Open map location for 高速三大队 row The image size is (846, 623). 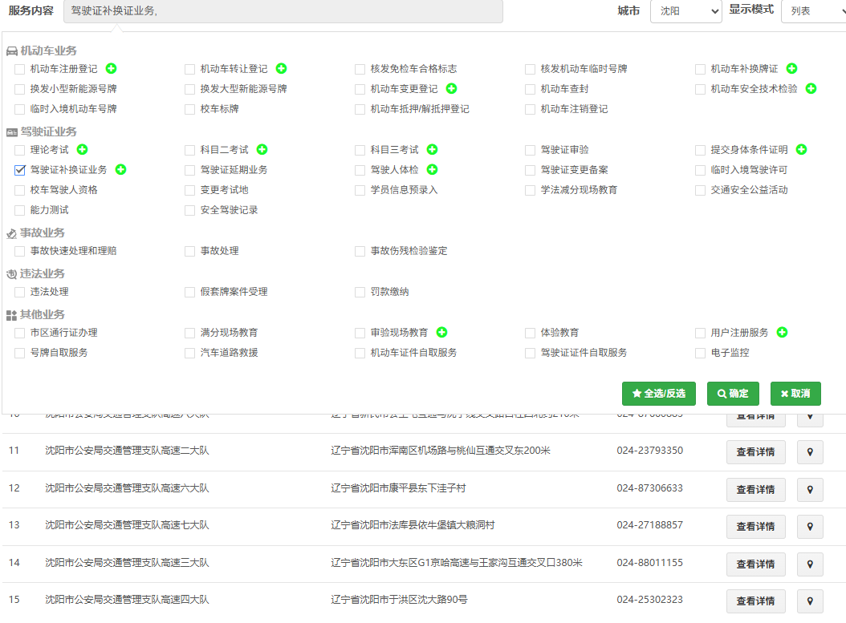click(x=810, y=564)
